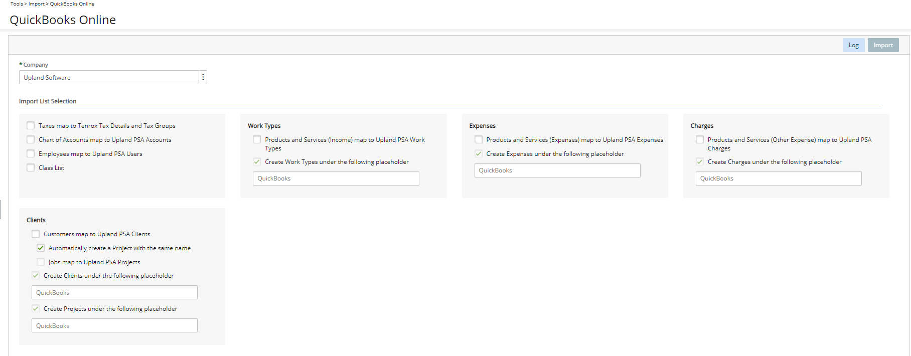Viewport: 911px width, 356px height.
Task: Toggle Create Work Types under placeholder checkbox
Action: [x=257, y=161]
